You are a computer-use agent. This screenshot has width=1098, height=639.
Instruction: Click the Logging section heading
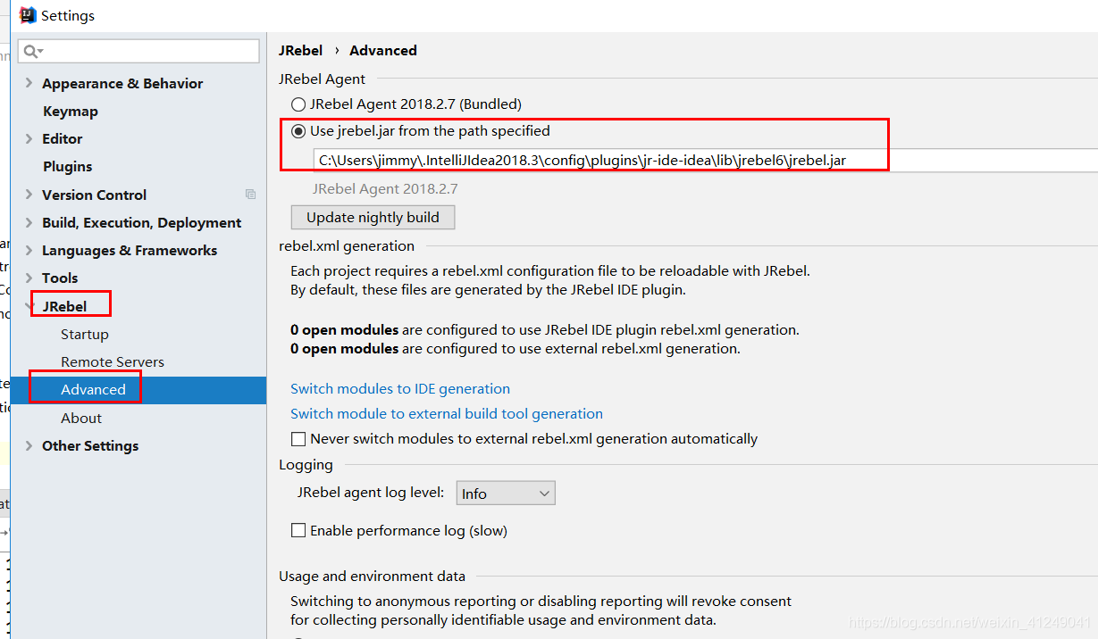[306, 465]
